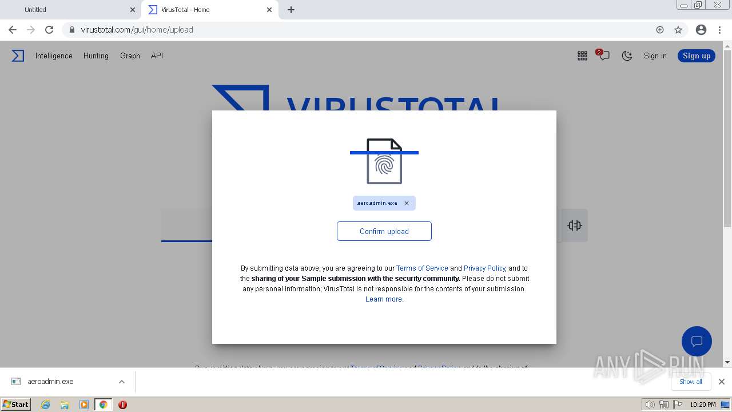Open Windows Media Player from taskbar
Viewport: 732px width, 412px height.
coord(84,405)
